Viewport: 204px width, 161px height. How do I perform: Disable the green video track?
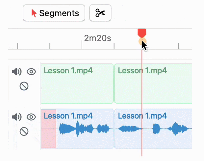(x=24, y=86)
